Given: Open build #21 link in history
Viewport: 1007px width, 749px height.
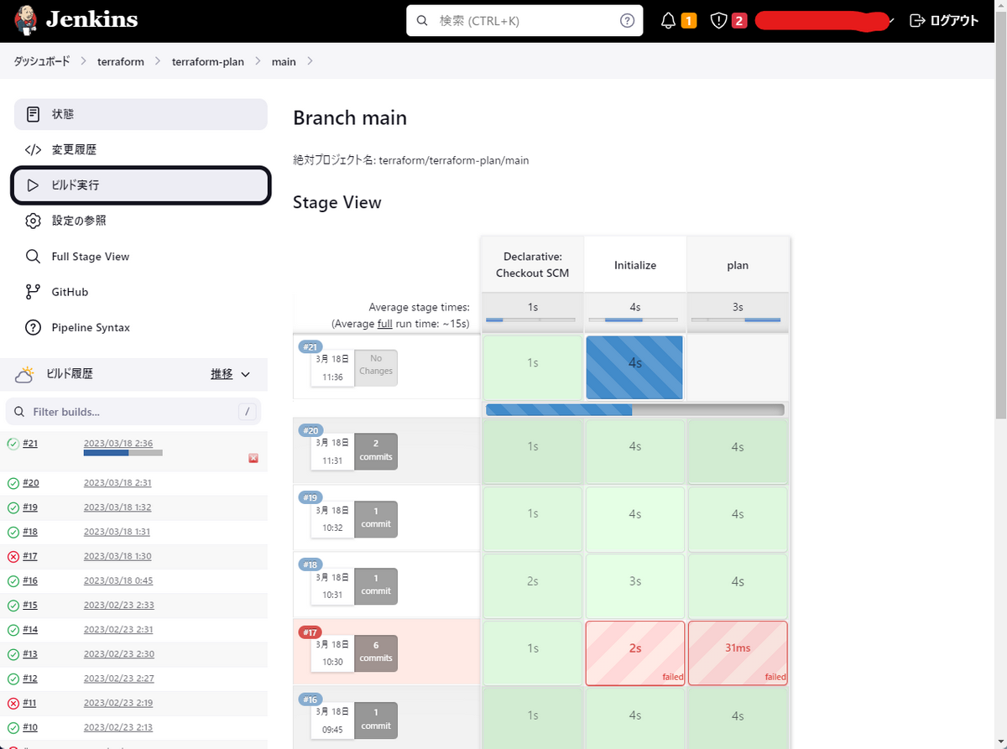Looking at the screenshot, I should point(30,443).
